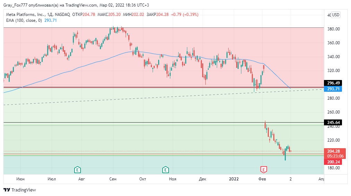This screenshot has height=196, width=351.
Task: Click the 180.00 price axis label
Action: click(x=334, y=168)
